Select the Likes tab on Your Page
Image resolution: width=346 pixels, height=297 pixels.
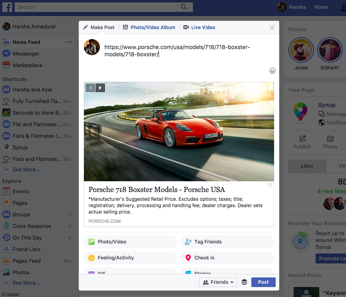click(307, 166)
